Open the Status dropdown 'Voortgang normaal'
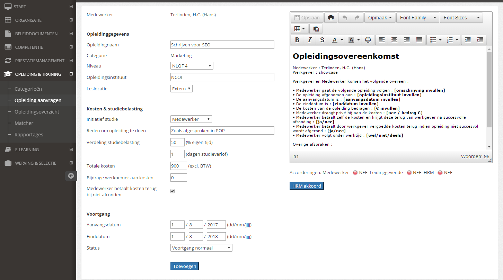503x280 pixels. (x=201, y=248)
